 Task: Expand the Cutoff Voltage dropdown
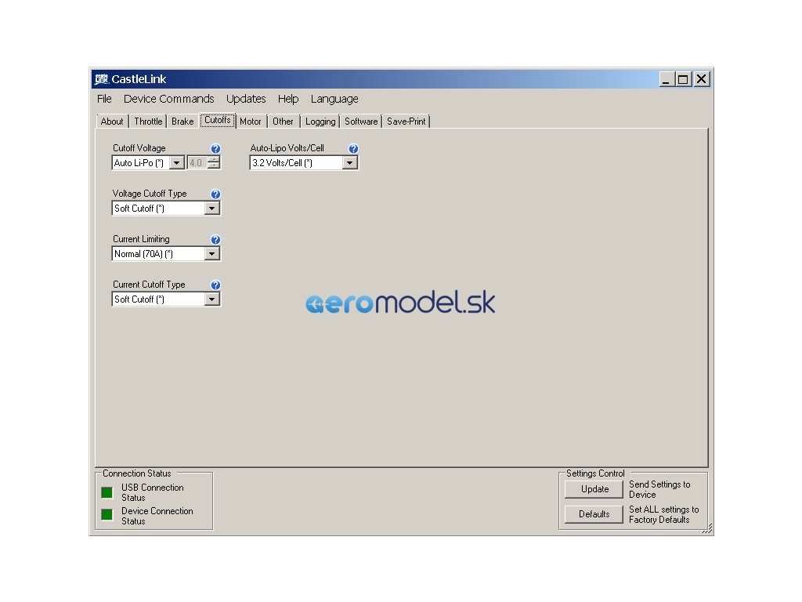176,163
